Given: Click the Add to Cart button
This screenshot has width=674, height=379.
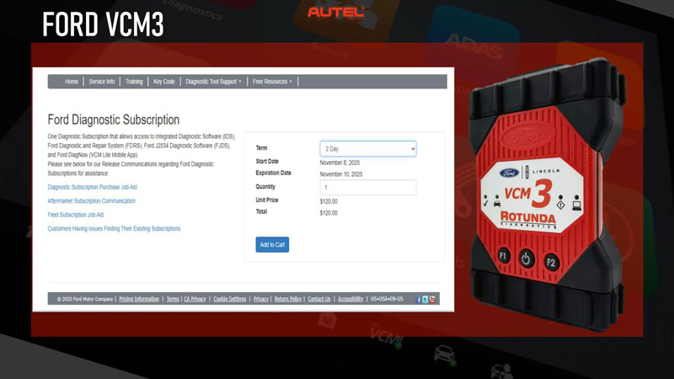Looking at the screenshot, I should (x=272, y=244).
